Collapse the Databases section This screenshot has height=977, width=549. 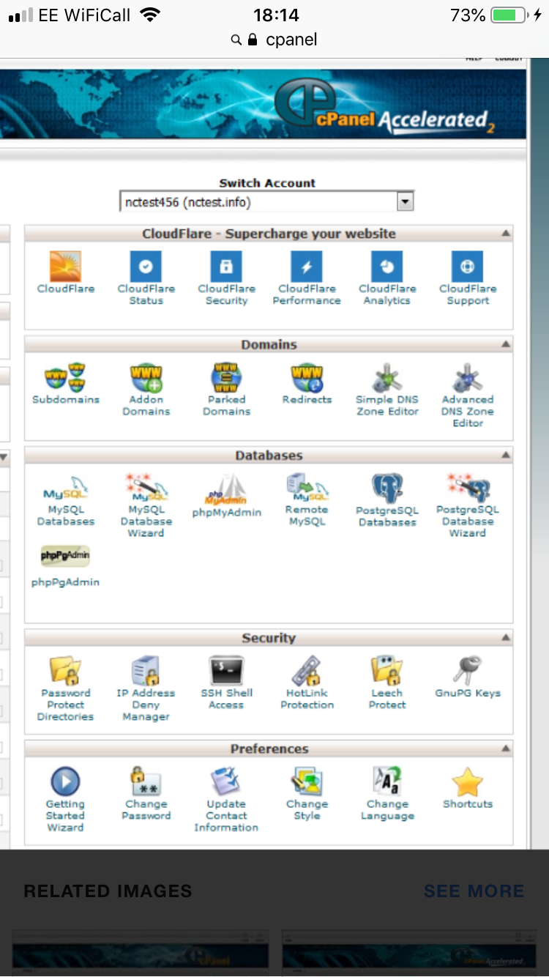pos(505,456)
